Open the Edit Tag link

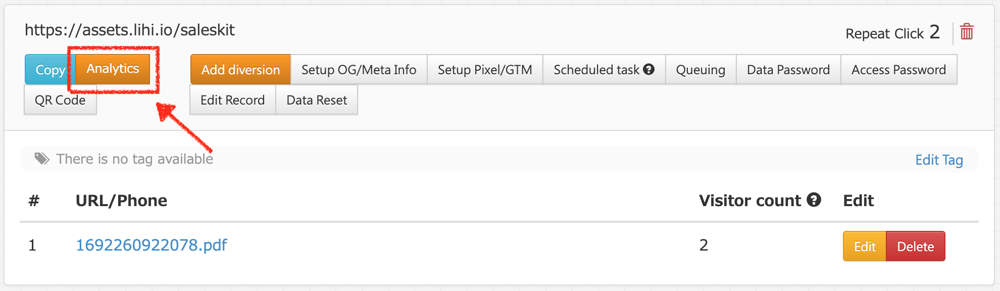pos(939,160)
